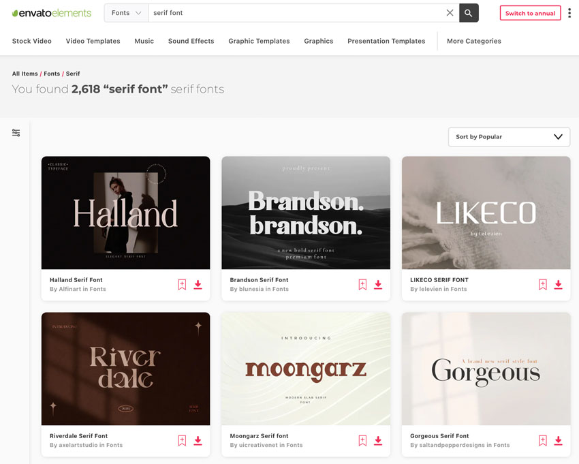This screenshot has height=464, width=579.
Task: Go to Graphic Templates category
Action: tap(259, 41)
